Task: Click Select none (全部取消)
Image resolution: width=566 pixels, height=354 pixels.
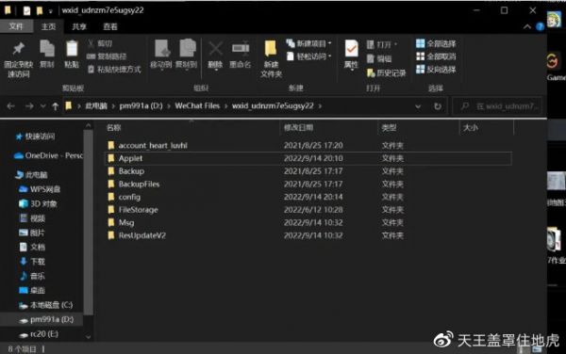Action: tap(436, 56)
